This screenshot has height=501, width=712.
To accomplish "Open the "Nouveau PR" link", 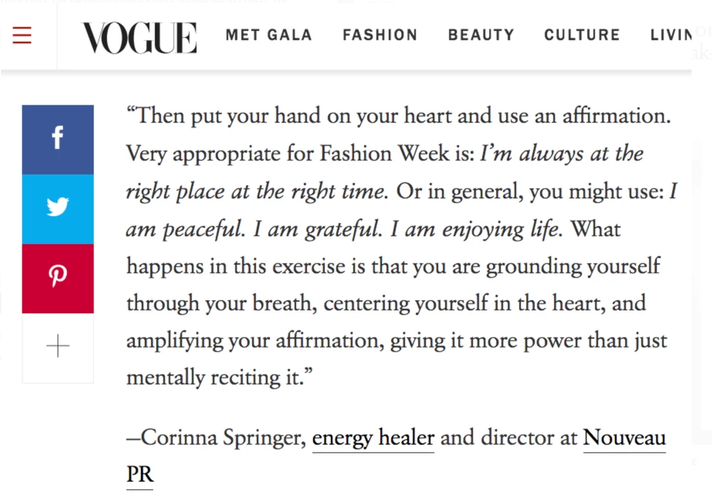I will [624, 438].
